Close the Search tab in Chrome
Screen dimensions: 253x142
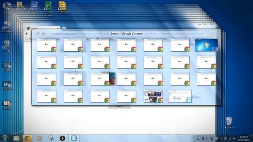click(x=58, y=28)
